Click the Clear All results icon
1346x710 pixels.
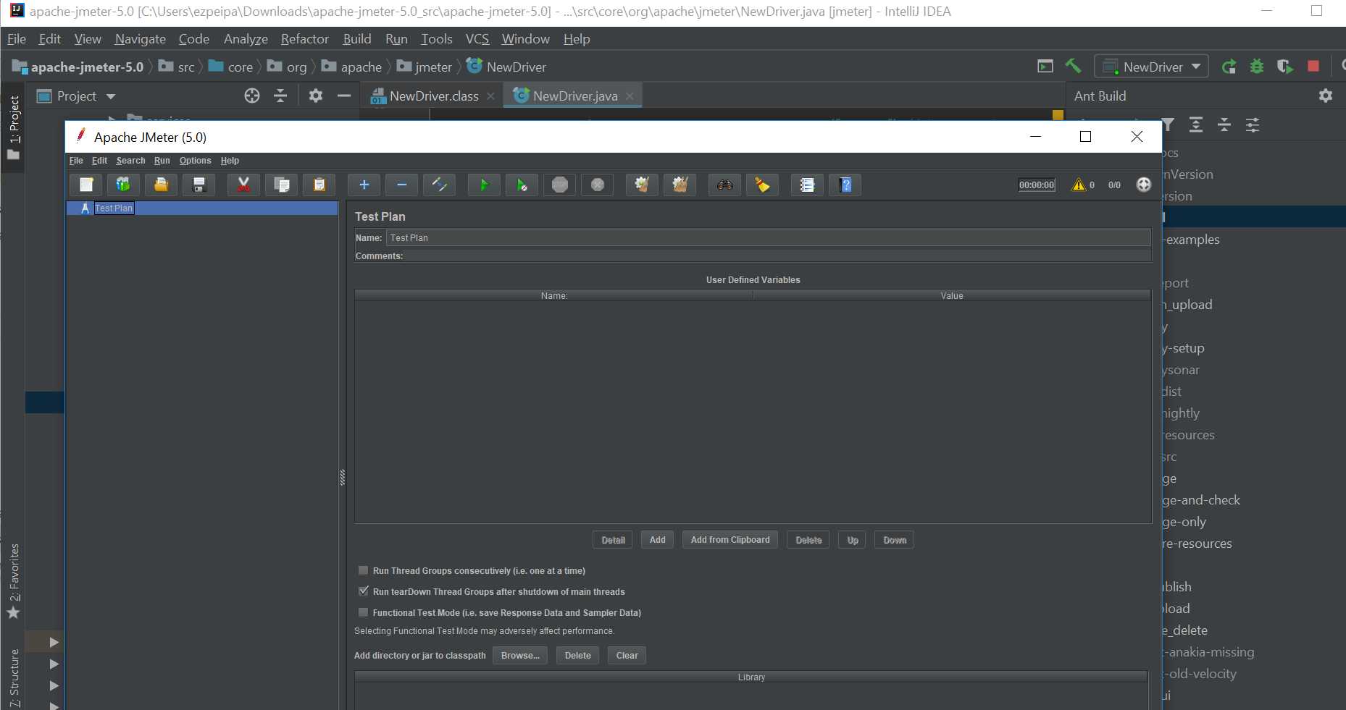[x=680, y=185]
